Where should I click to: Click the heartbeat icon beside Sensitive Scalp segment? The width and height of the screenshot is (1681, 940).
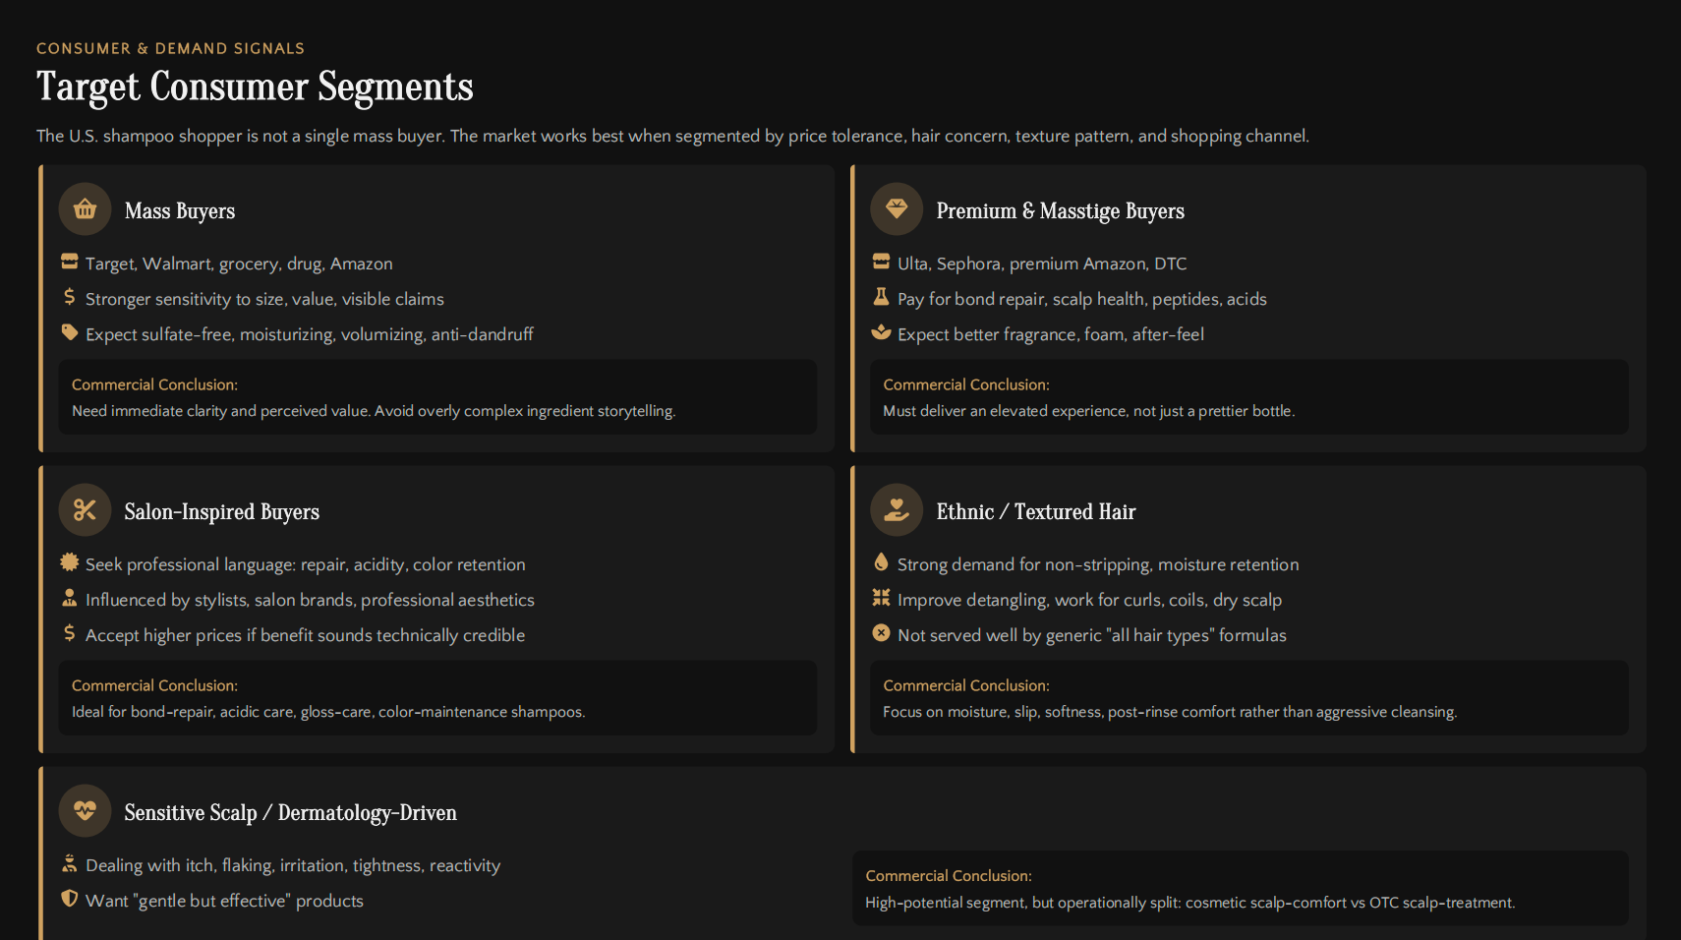click(x=85, y=810)
